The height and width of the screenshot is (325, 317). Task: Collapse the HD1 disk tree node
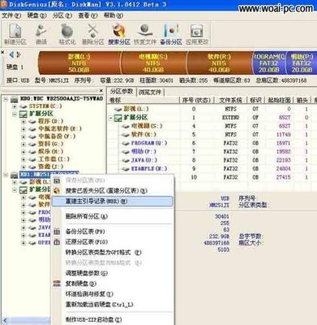point(6,175)
